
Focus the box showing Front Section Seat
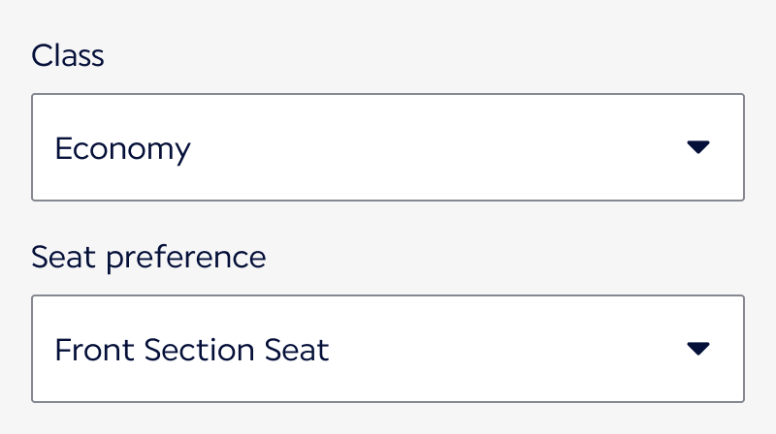[388, 349]
